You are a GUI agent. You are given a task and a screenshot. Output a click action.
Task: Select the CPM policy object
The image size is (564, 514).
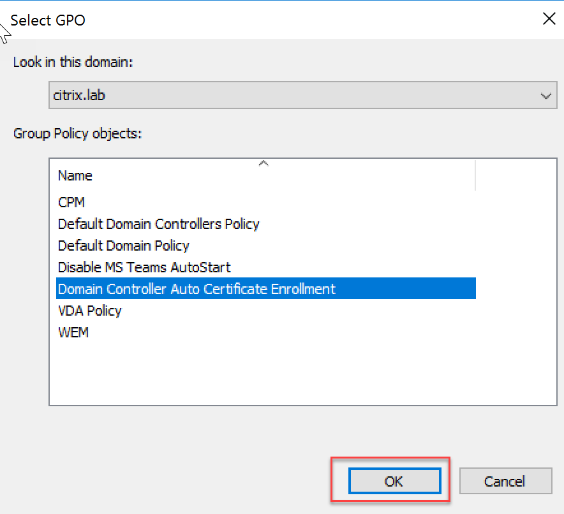[x=71, y=202]
